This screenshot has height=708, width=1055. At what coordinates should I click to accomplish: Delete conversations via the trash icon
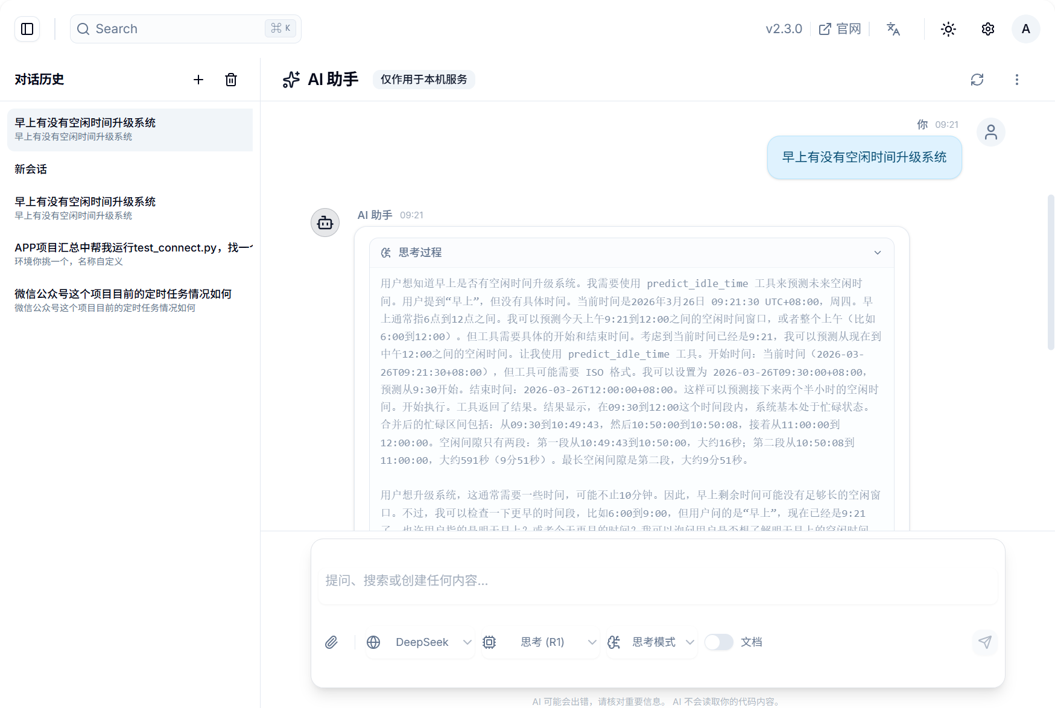click(230, 80)
